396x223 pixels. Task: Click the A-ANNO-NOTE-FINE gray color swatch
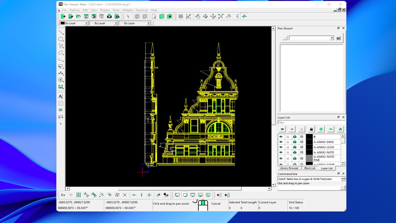pos(309,158)
